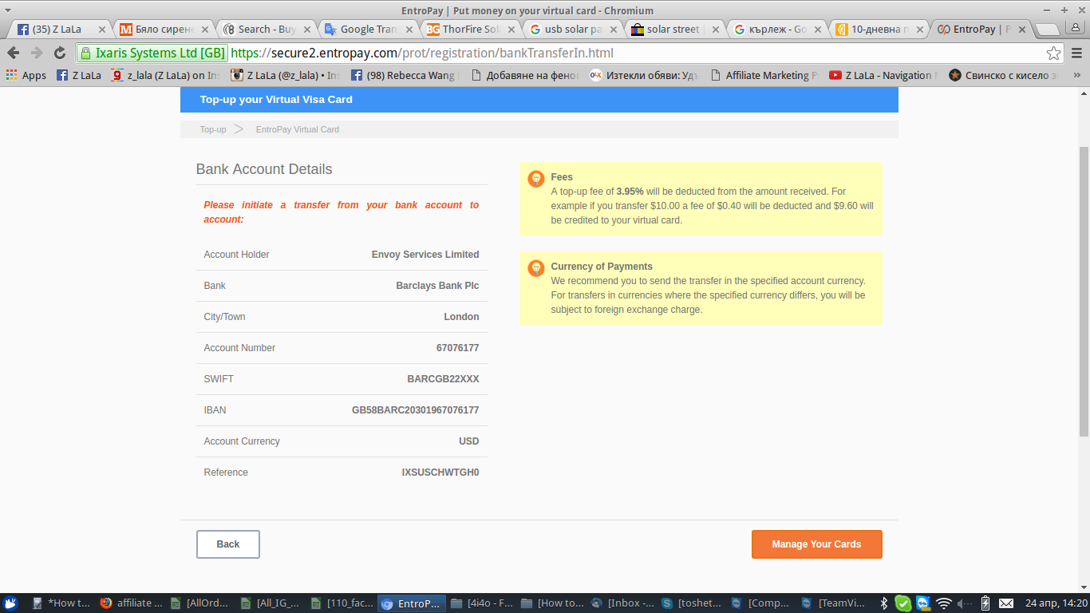Screen dimensions: 1090x613
Task: Open the clock showing 24 апр, 14:20
Action: 1055,603
